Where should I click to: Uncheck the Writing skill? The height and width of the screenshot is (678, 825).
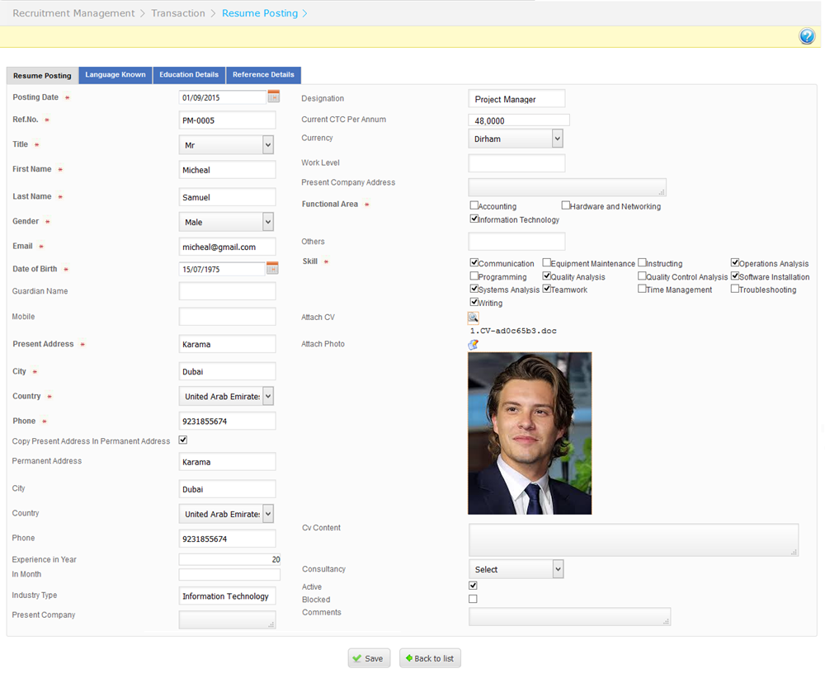click(474, 302)
